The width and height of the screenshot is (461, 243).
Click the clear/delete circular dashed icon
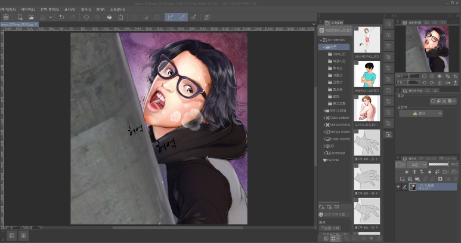coord(86,17)
